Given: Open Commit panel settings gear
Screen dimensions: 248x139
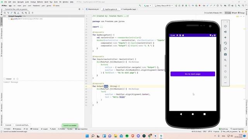Looking at the screenshot, I should pyautogui.click(x=79, y=9).
